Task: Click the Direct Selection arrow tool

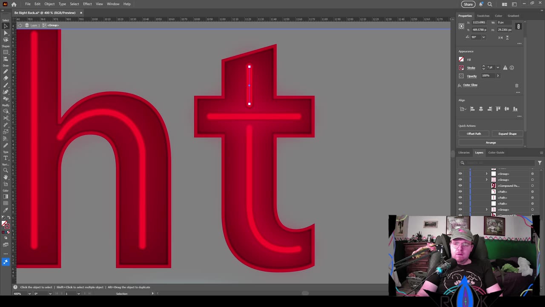Action: [6, 33]
